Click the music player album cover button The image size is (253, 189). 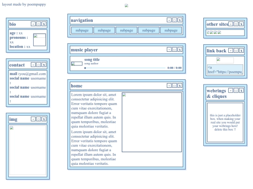coord(77,63)
